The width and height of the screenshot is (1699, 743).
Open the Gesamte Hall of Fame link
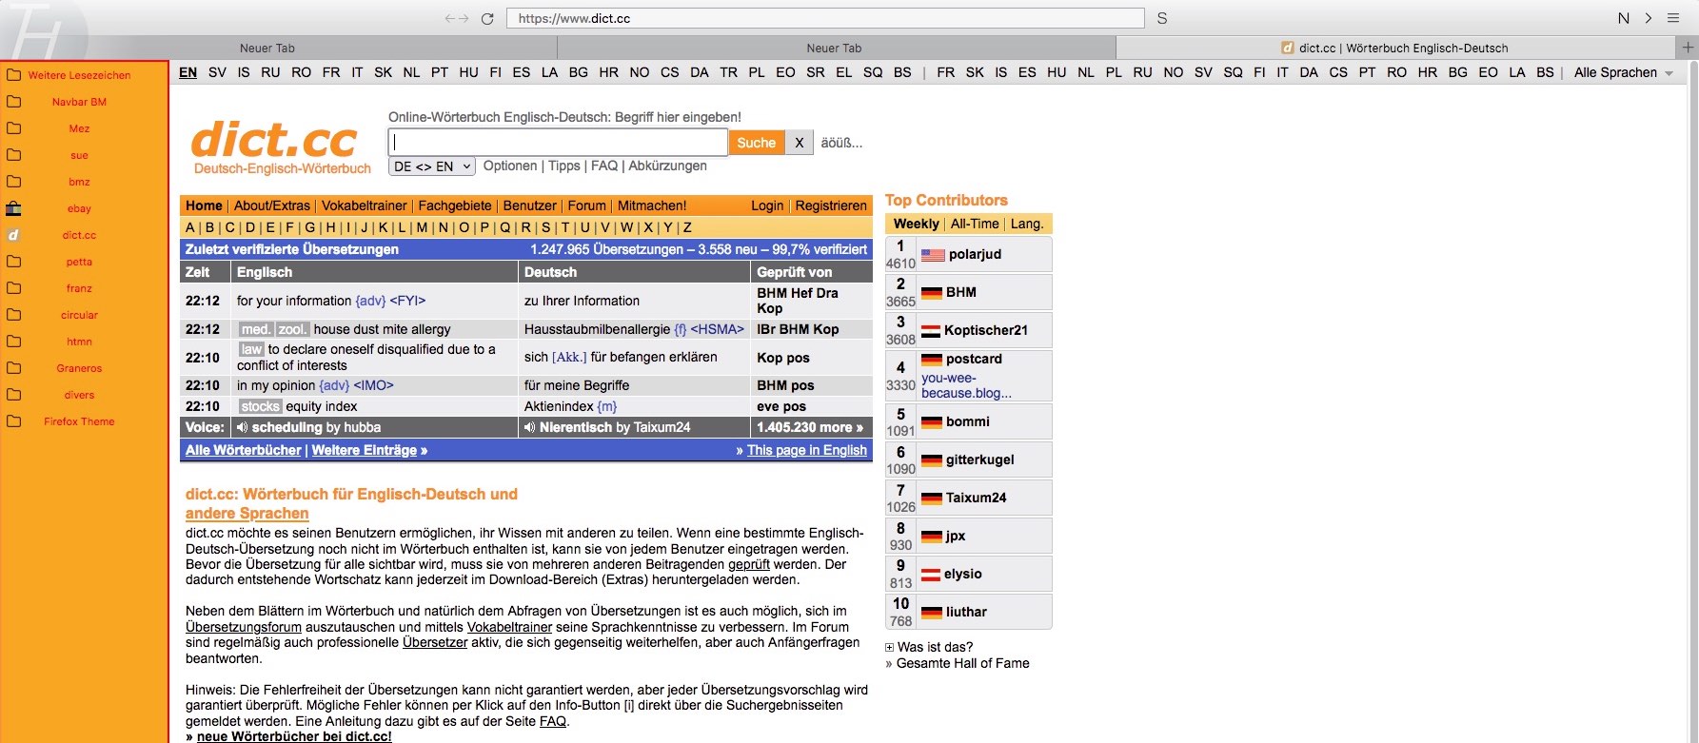962,664
